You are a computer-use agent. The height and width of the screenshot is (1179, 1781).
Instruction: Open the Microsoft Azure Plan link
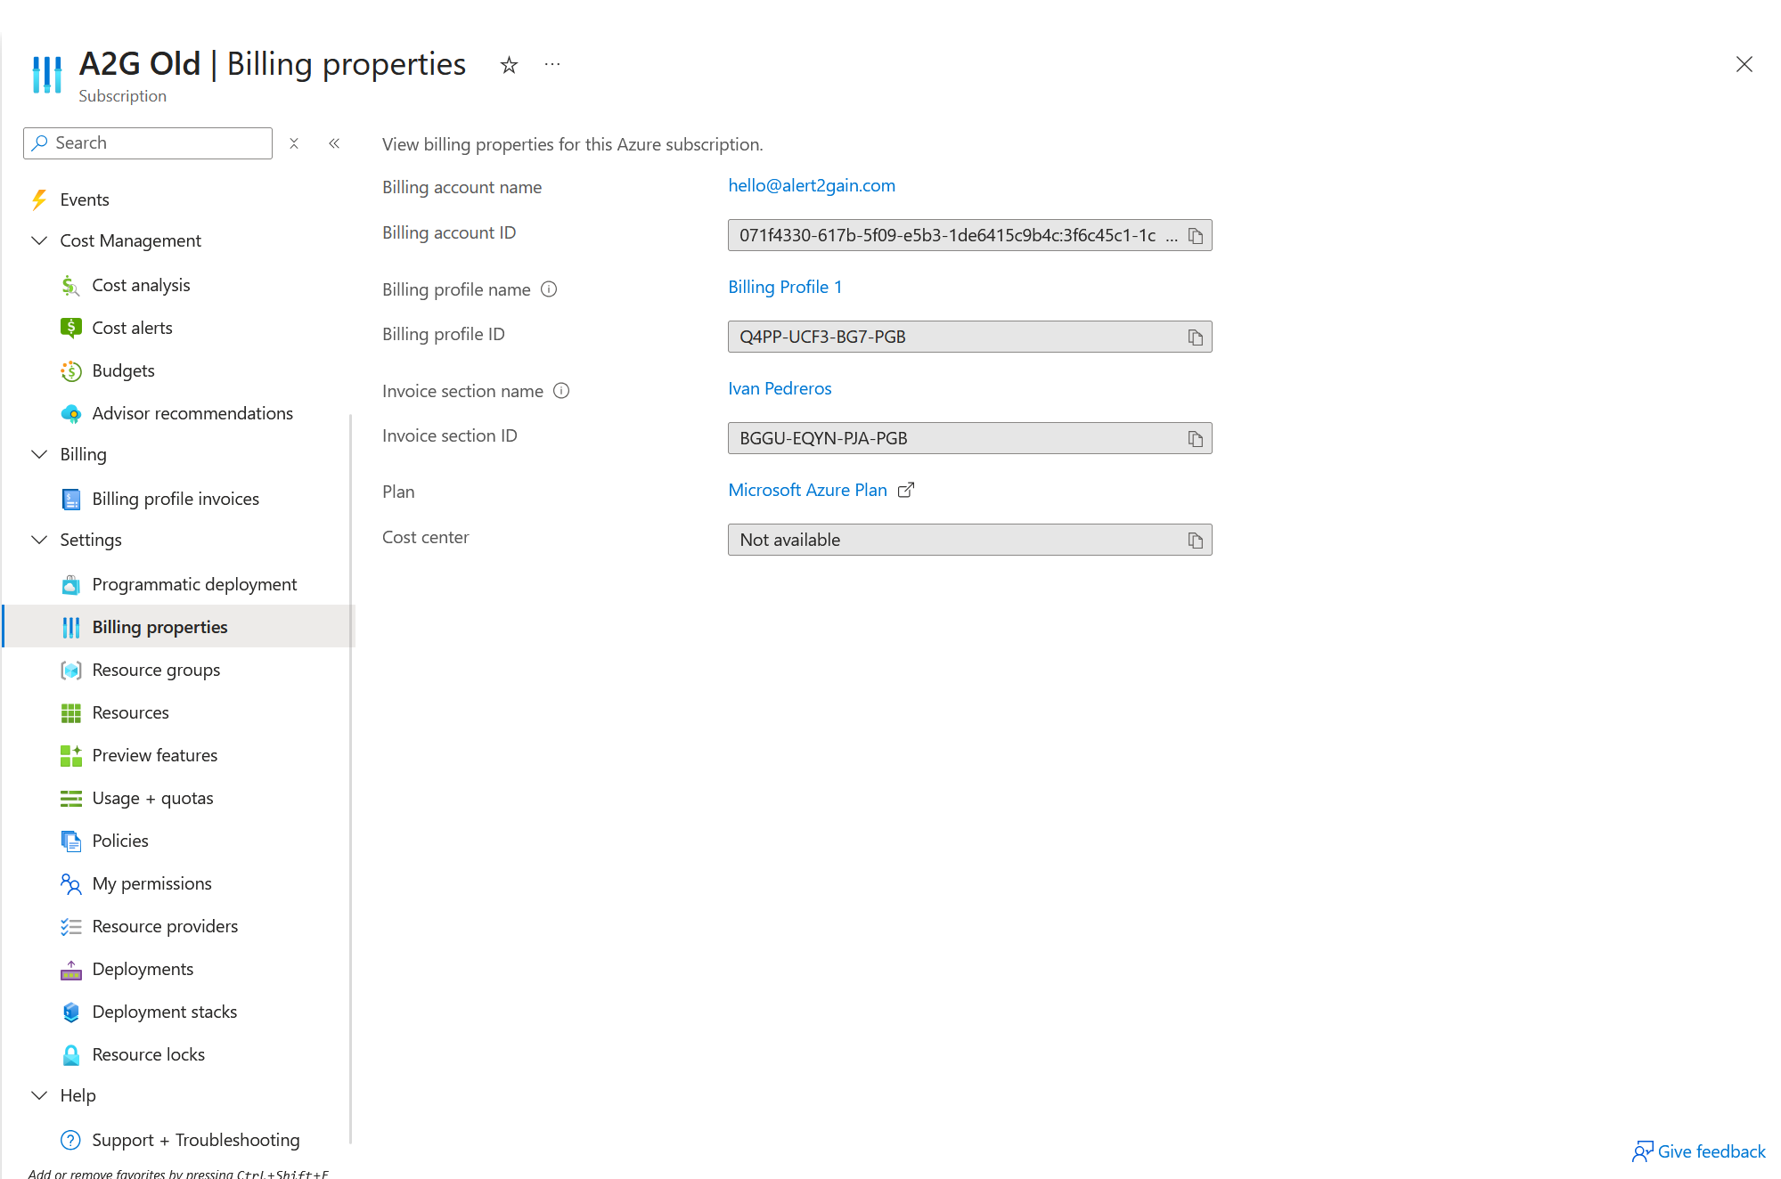pyautogui.click(x=807, y=490)
